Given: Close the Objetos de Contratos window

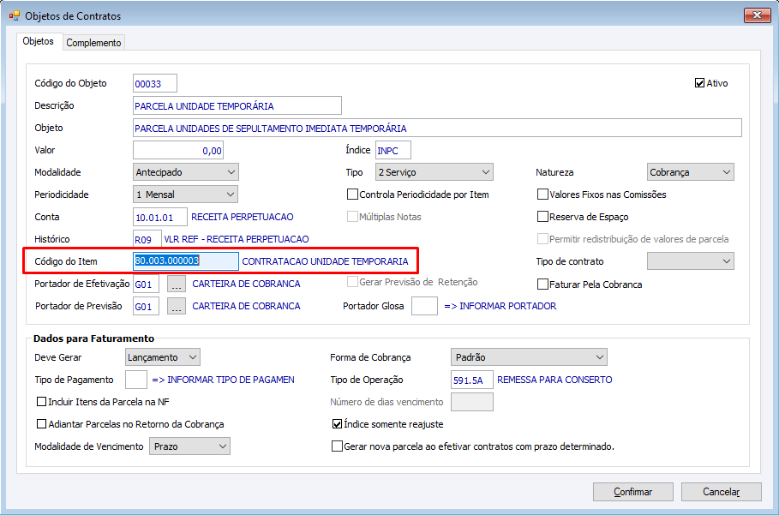Looking at the screenshot, I should click(757, 15).
